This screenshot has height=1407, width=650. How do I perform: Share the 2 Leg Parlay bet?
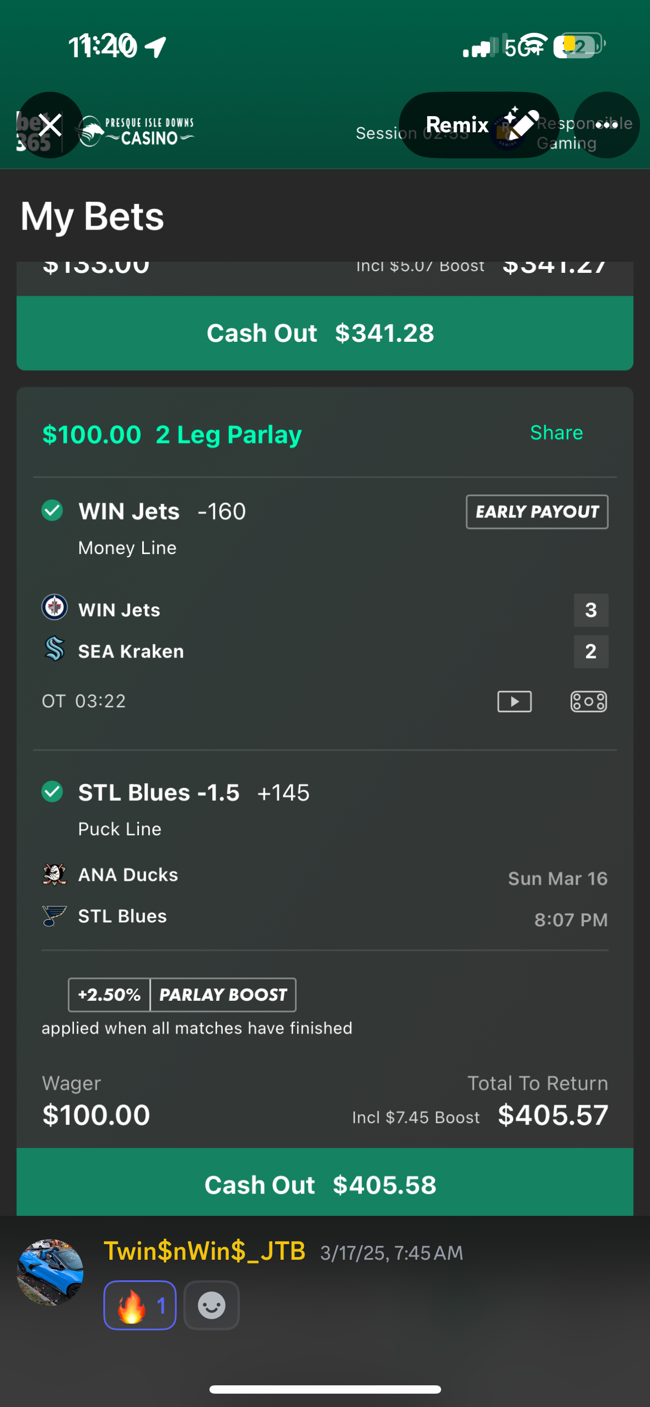(x=556, y=433)
